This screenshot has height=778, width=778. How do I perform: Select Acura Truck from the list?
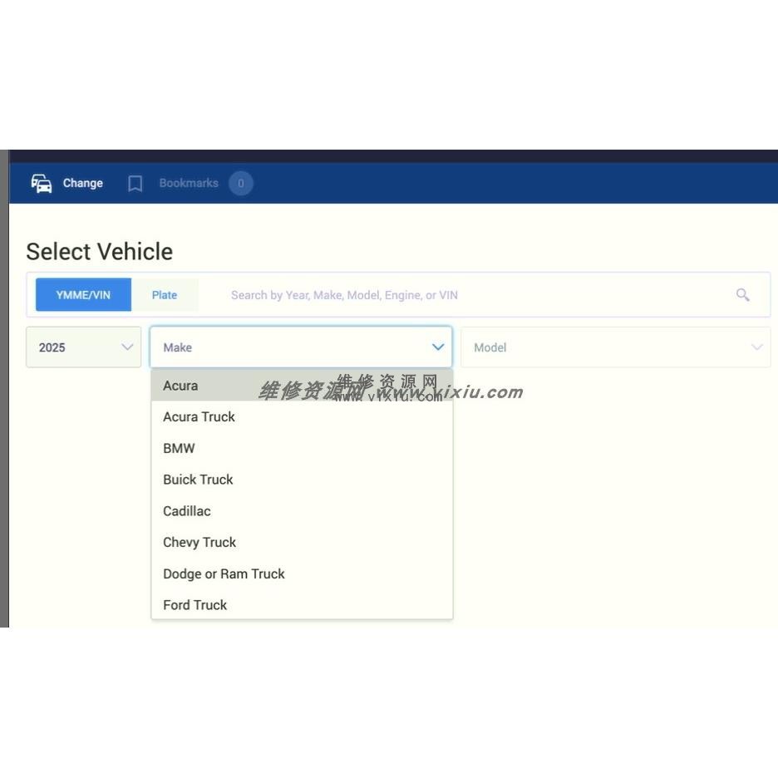(302, 416)
